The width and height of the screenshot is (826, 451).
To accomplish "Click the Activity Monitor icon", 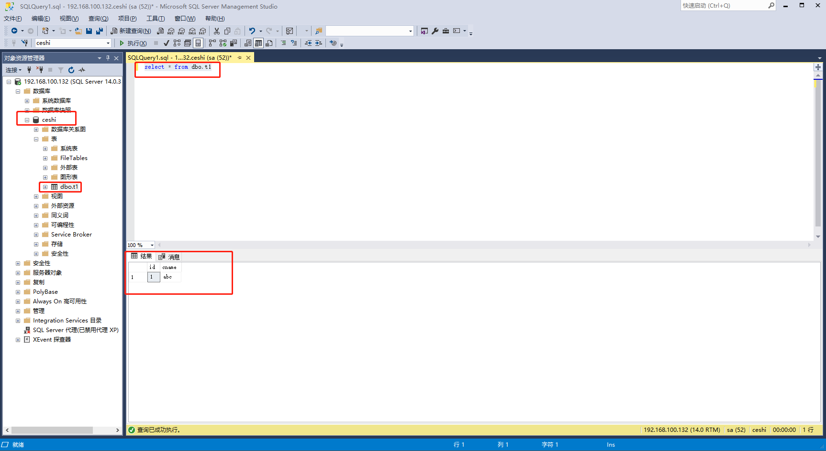I will (x=290, y=31).
